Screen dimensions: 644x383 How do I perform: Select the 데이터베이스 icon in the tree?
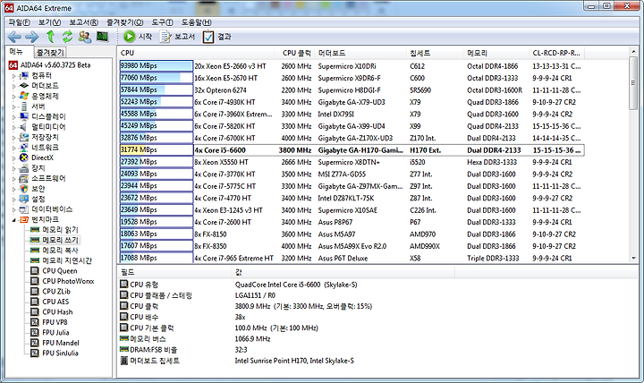click(24, 209)
